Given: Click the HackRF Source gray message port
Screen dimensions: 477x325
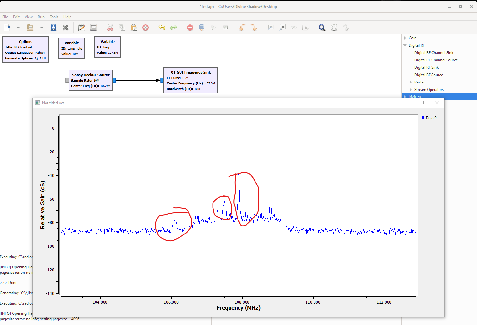Looking at the screenshot, I should pyautogui.click(x=67, y=80).
